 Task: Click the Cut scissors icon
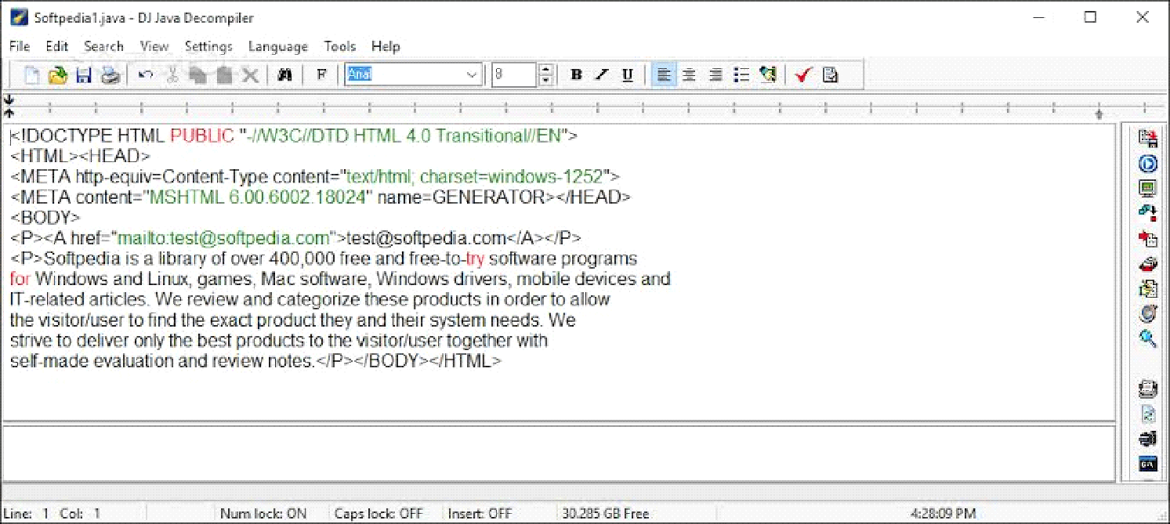click(x=172, y=75)
